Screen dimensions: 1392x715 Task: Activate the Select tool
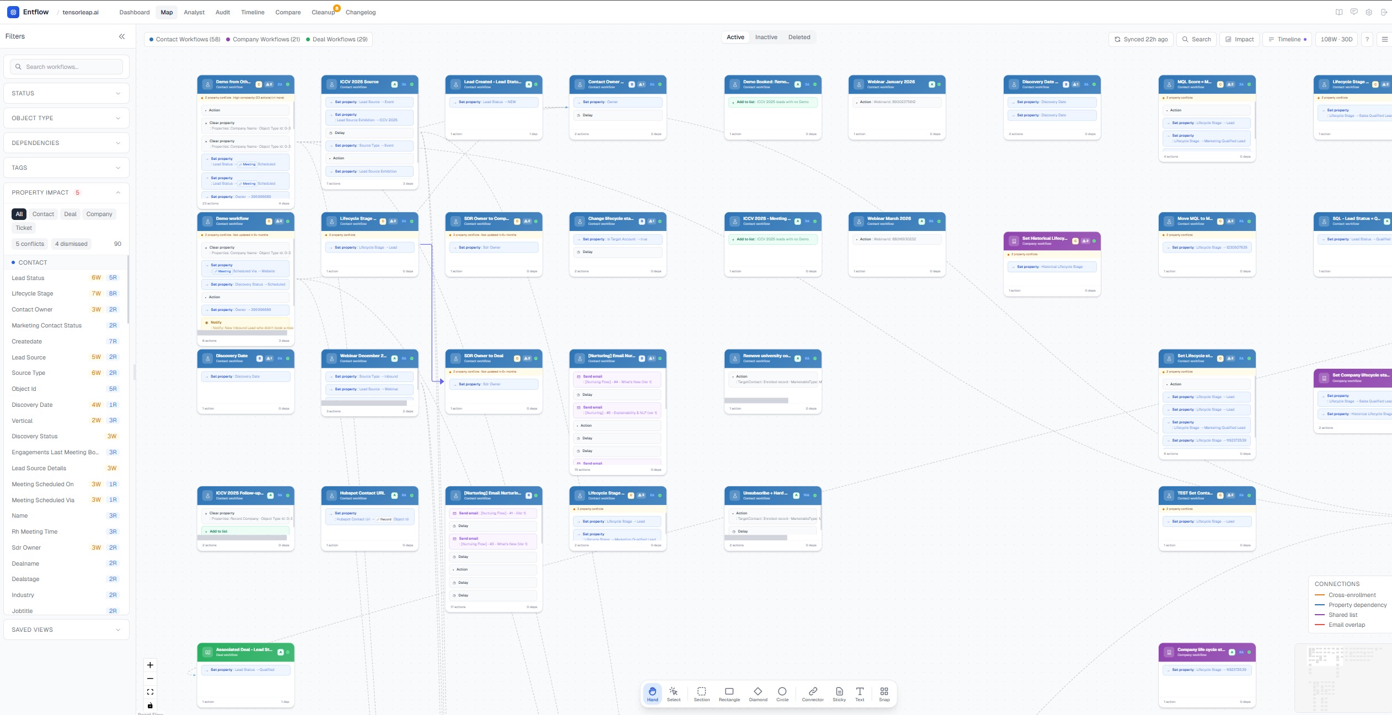click(674, 693)
